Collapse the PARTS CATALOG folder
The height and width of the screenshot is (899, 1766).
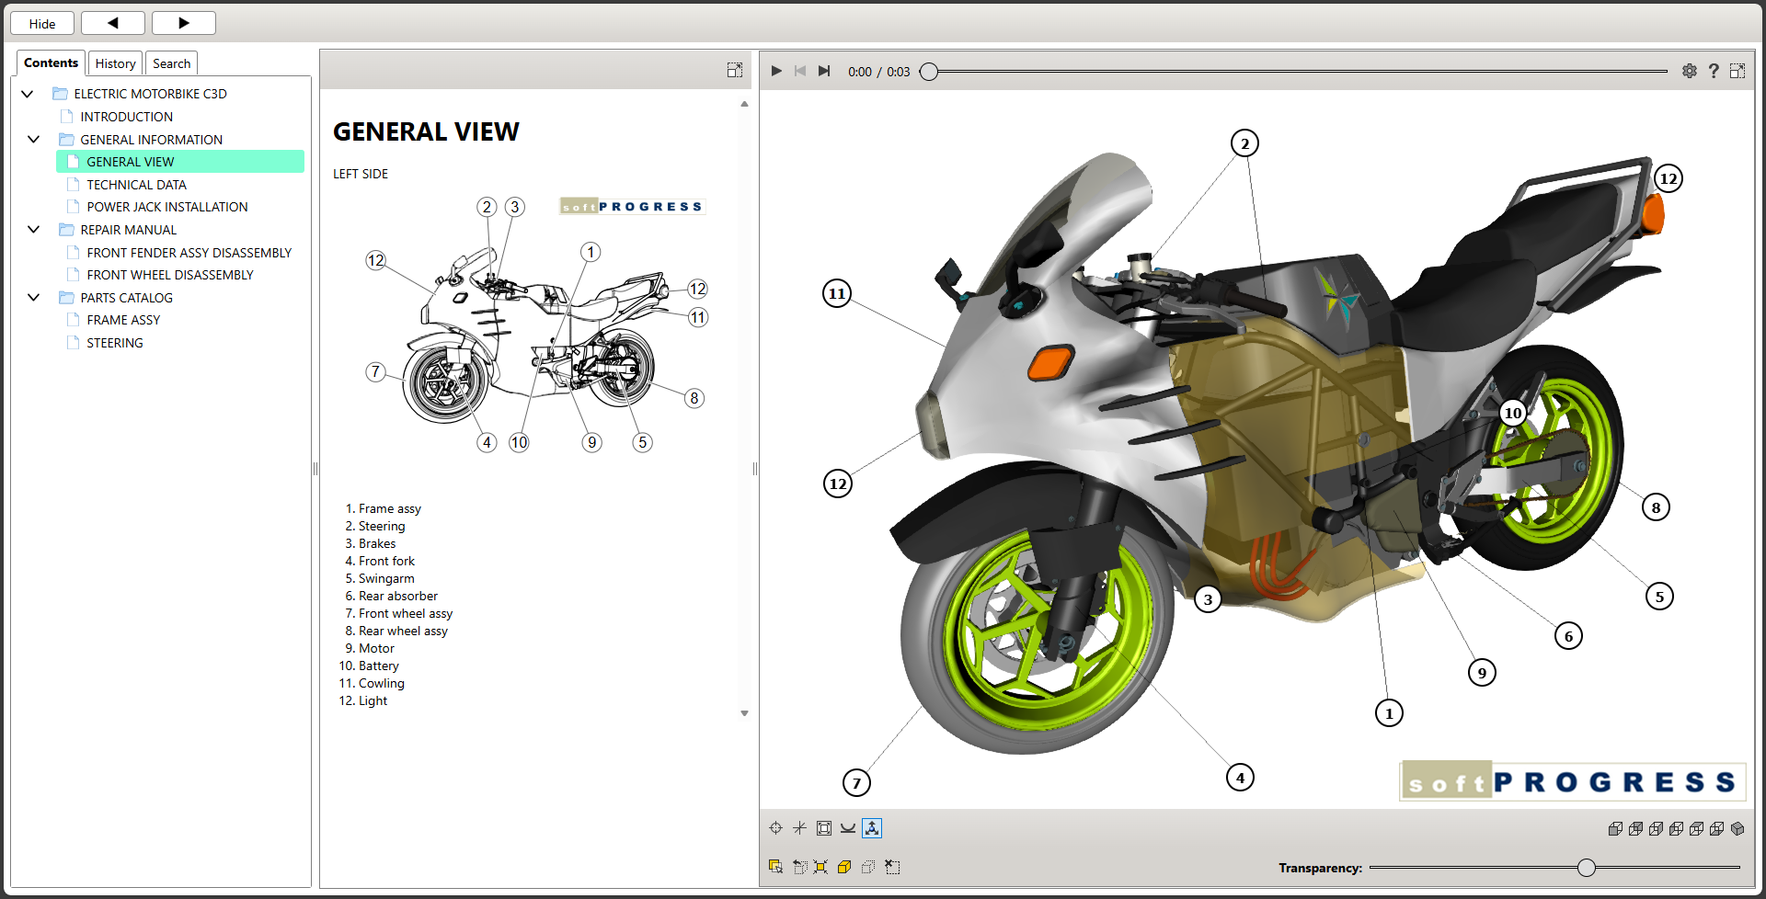tap(34, 298)
